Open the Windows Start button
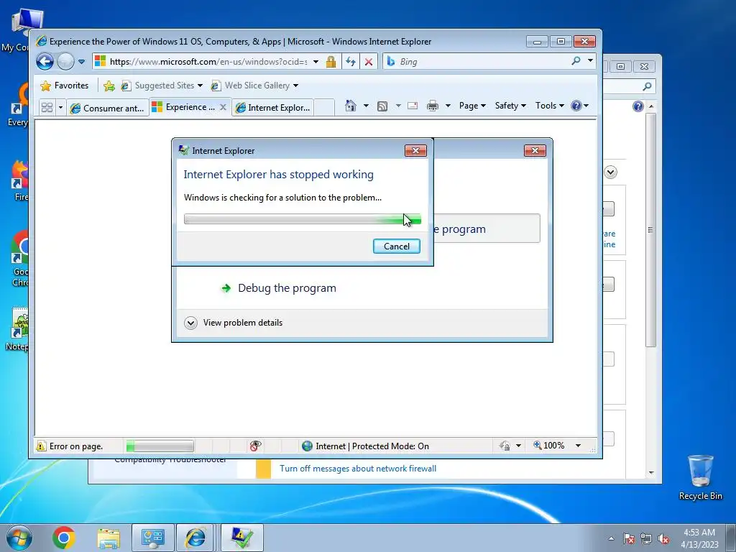The image size is (736, 552). pos(19,538)
